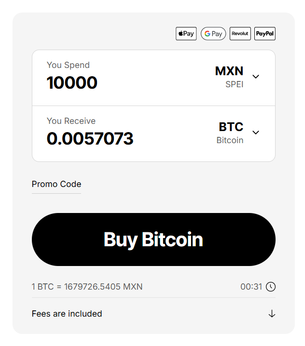Click the Revolut payment badge

pos(240,34)
